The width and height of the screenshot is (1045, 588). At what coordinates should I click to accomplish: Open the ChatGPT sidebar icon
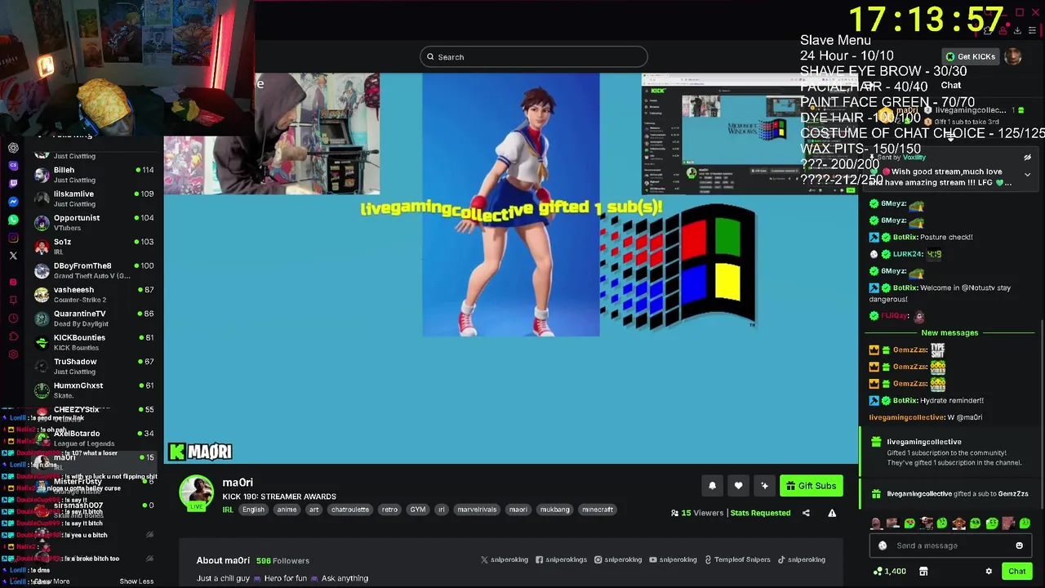click(x=13, y=148)
